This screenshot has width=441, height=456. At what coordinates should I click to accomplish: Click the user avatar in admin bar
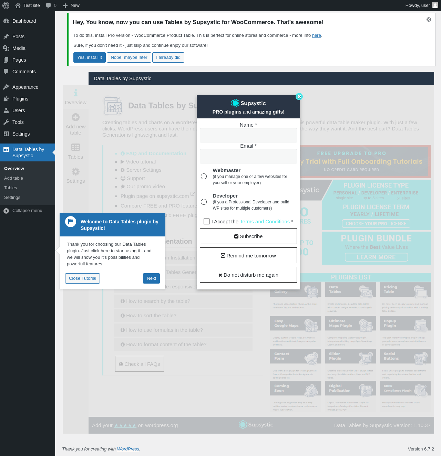tap(435, 6)
